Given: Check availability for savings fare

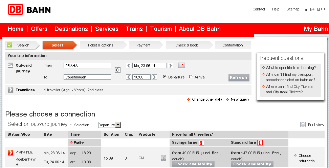Looking at the screenshot, I should coord(193,164).
